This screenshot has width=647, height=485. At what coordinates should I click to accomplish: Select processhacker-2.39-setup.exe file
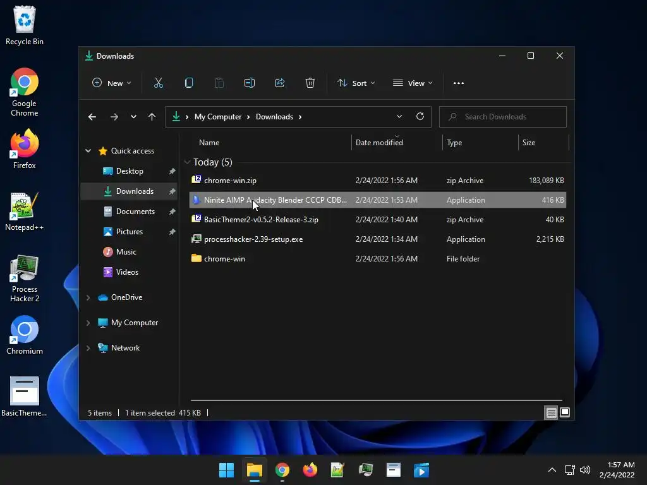[x=378, y=239]
